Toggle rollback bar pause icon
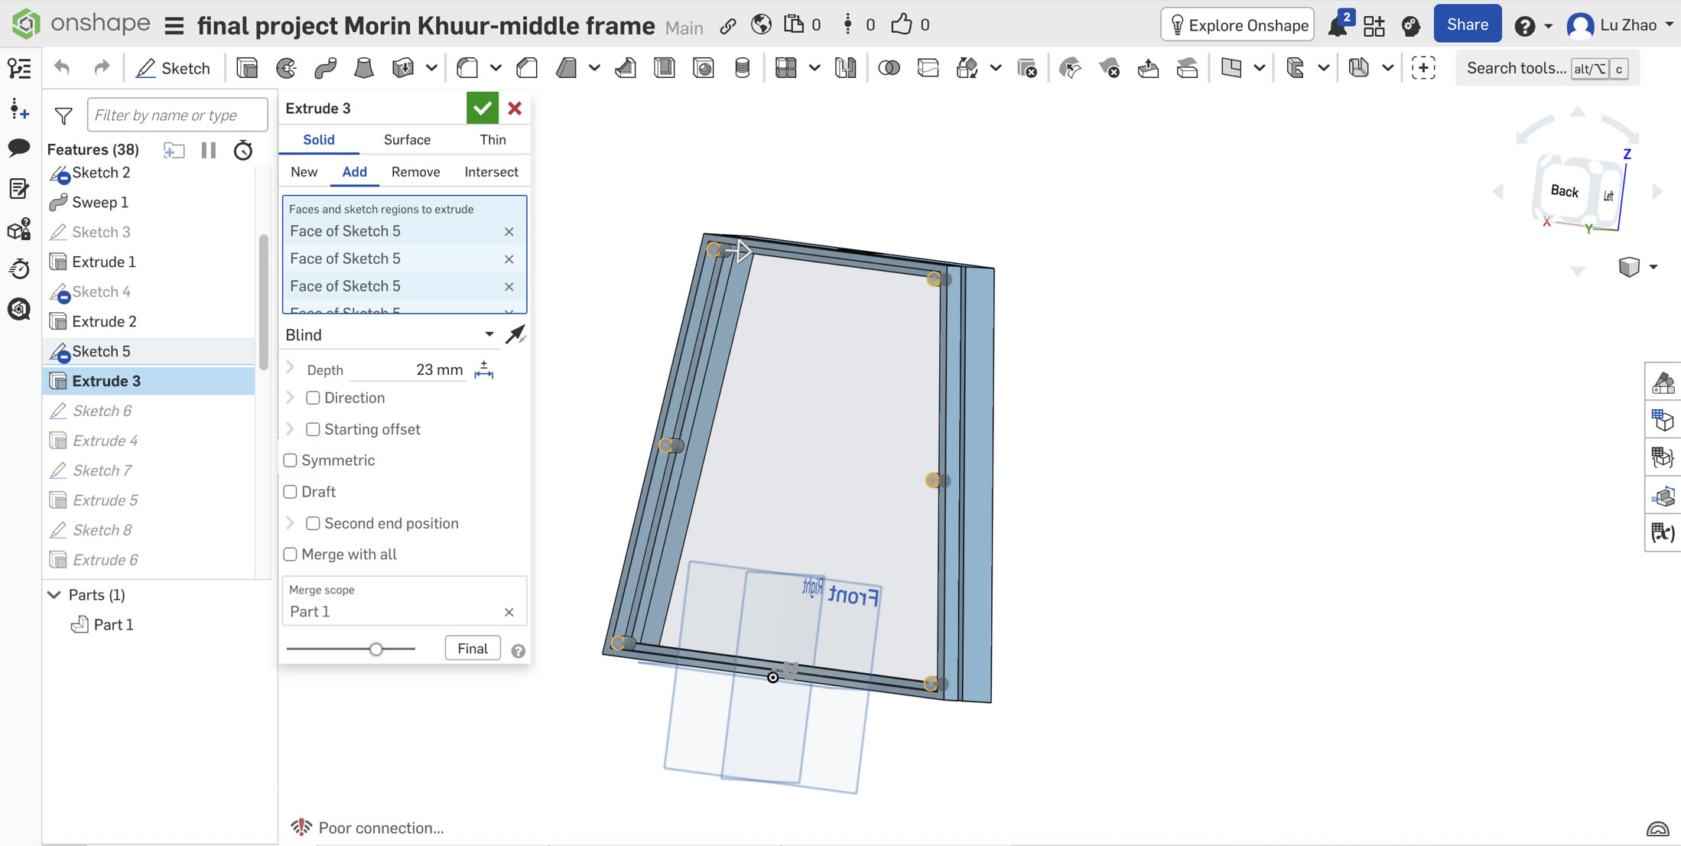 click(x=209, y=150)
